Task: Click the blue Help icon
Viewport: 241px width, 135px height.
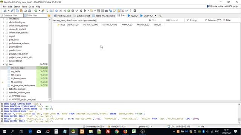Action: point(56,11)
